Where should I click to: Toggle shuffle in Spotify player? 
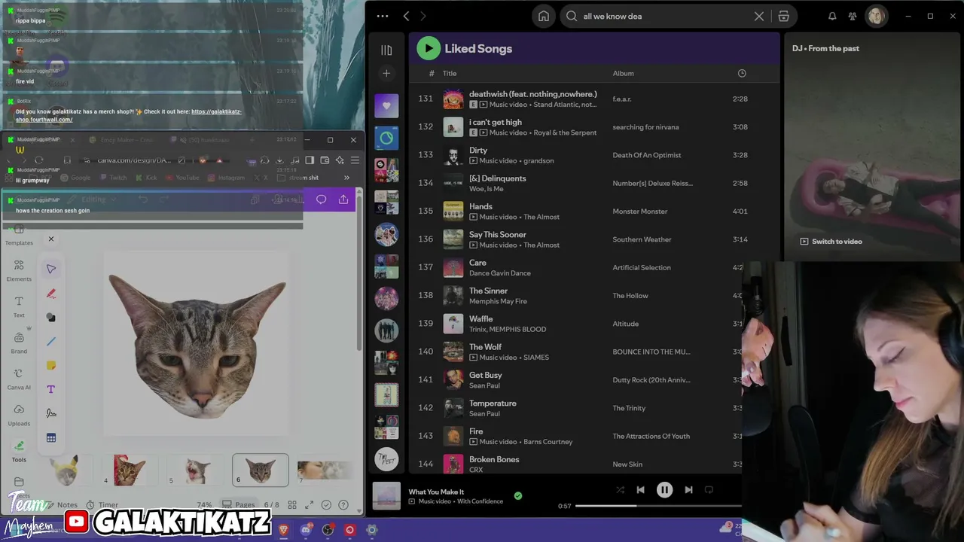tap(620, 490)
